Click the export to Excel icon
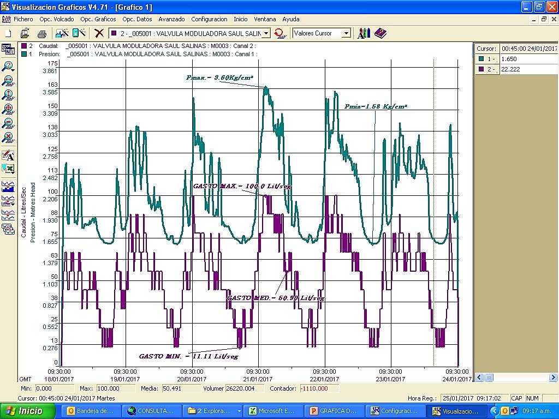Image resolution: width=559 pixels, height=419 pixels. [8, 169]
